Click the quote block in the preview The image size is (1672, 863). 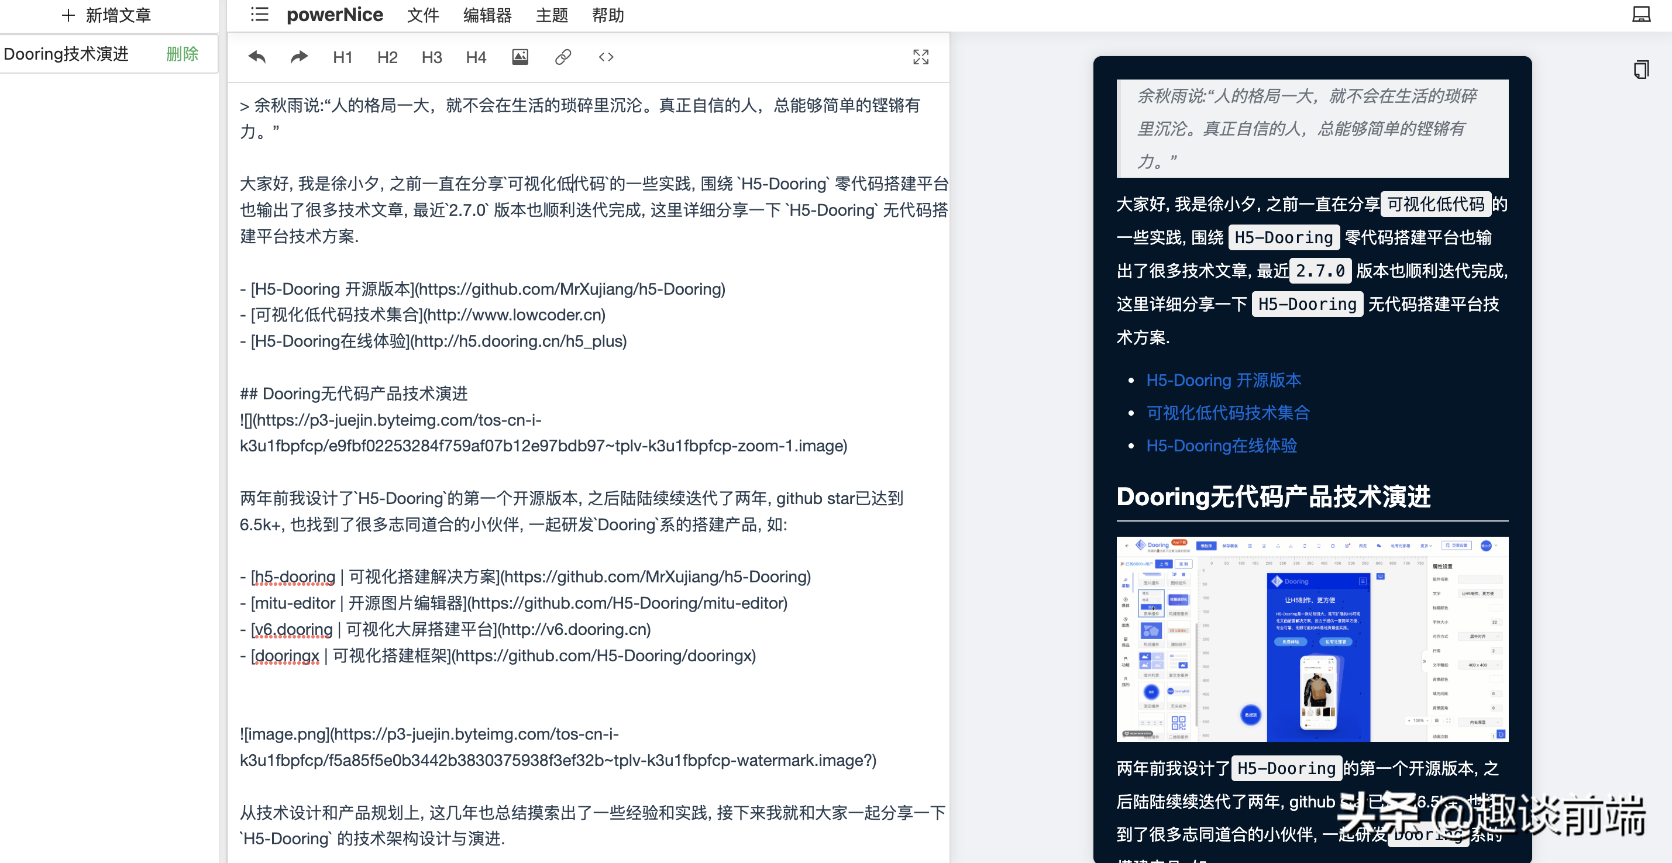pos(1312,129)
